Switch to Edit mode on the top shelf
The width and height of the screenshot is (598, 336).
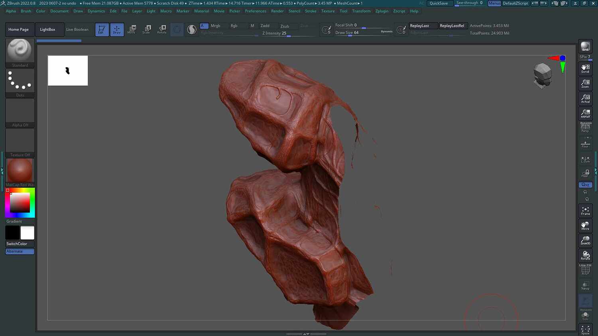(x=102, y=29)
